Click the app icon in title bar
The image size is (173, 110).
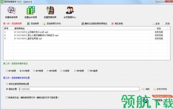point(2,2)
